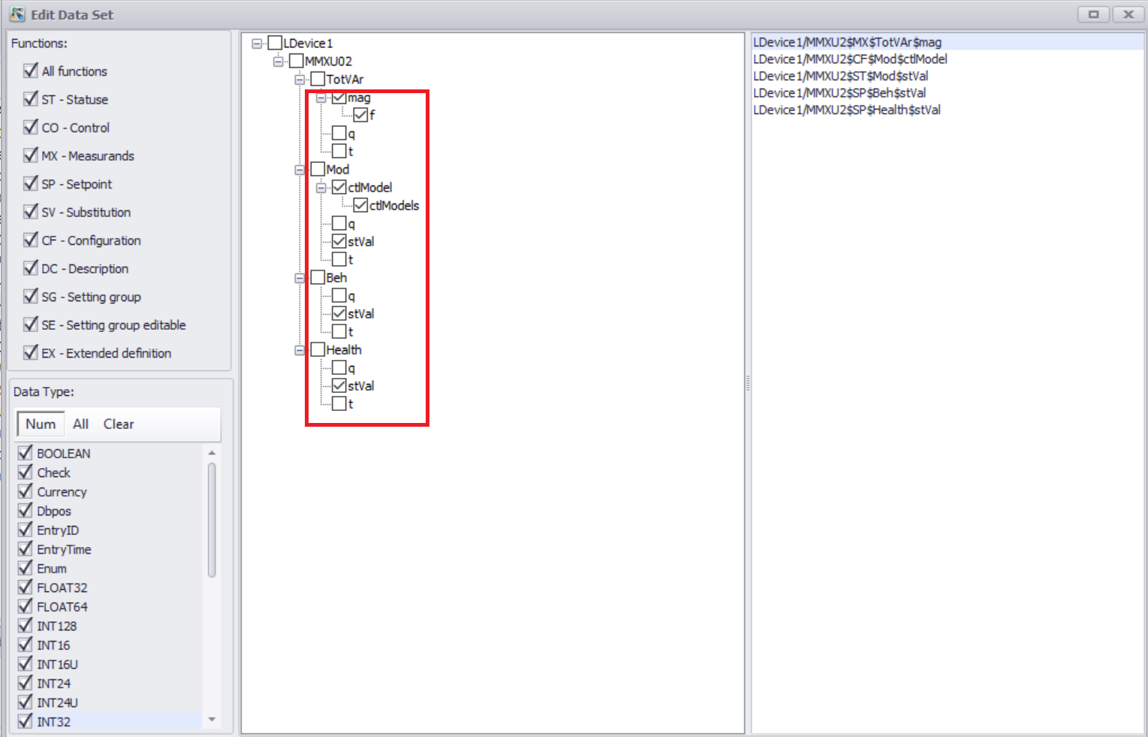
Task: Uncheck the All functions checkbox
Action: pos(31,71)
